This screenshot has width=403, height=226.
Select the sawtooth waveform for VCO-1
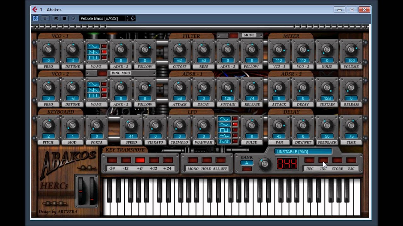click(93, 52)
